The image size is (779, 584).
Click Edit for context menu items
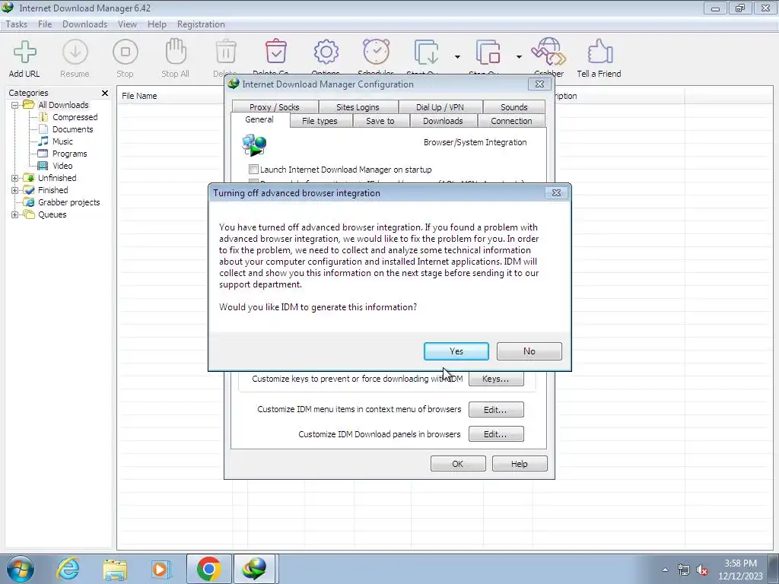point(496,410)
